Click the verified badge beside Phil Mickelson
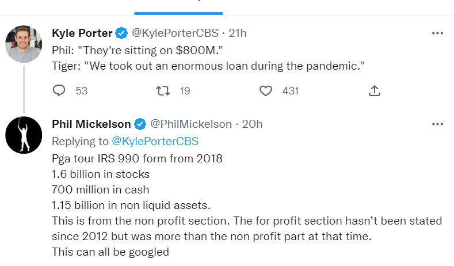 [140, 124]
